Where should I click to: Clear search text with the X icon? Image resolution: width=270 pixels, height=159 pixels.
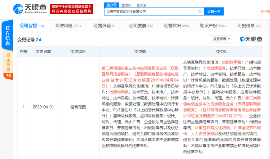click(x=200, y=11)
